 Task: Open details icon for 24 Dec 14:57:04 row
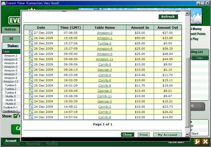31,117
